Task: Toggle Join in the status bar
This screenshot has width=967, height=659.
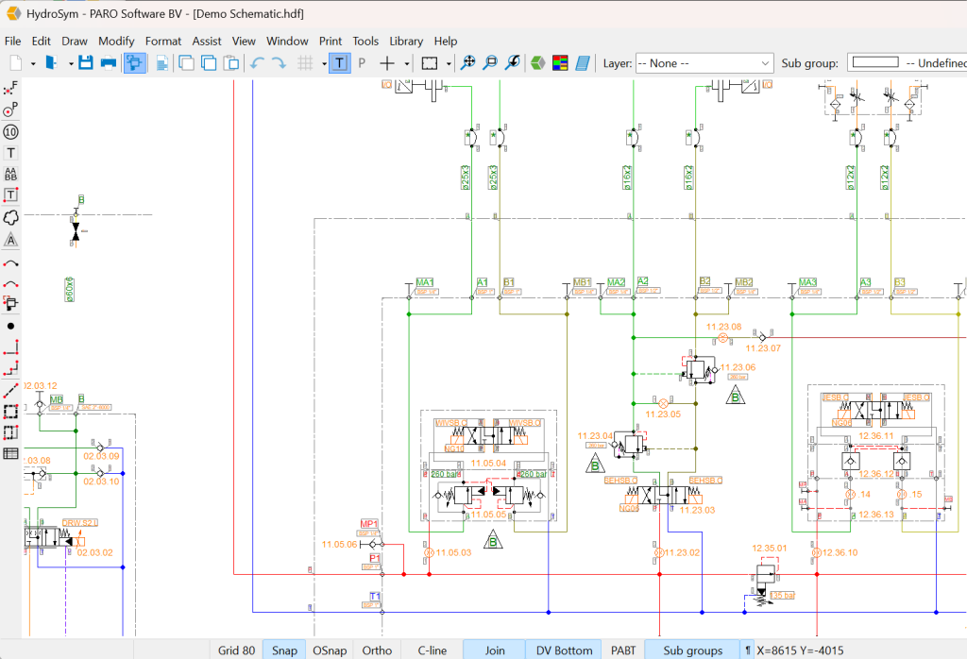Action: (495, 651)
